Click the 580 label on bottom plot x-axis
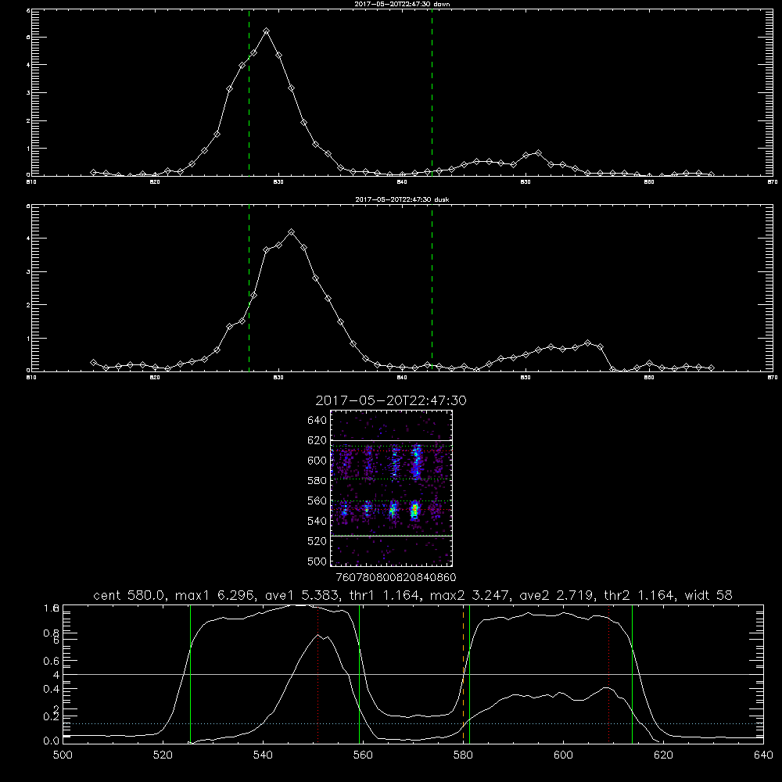This screenshot has height=782, width=782. [x=463, y=755]
